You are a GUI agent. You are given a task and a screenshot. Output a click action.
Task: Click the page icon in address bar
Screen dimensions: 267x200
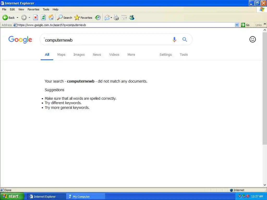pos(15,25)
